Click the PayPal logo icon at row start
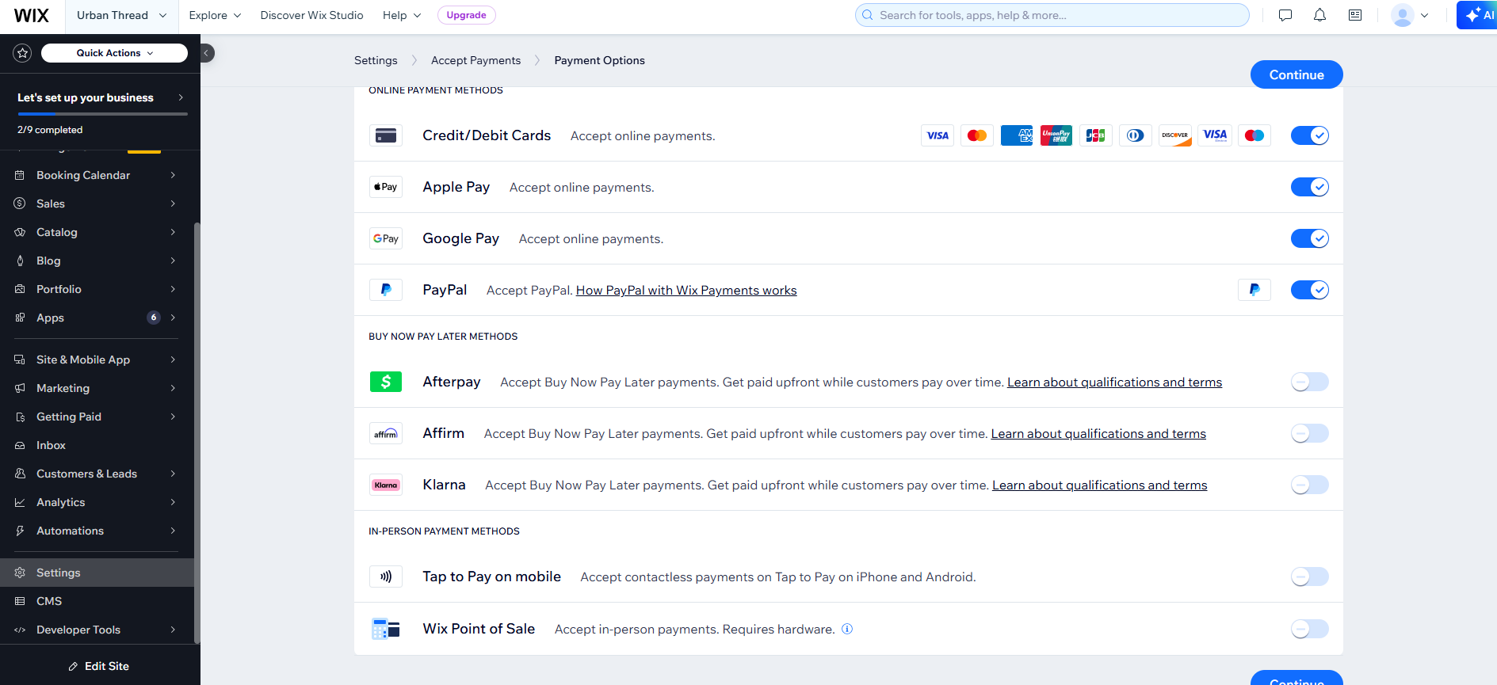The image size is (1497, 685). 386,290
